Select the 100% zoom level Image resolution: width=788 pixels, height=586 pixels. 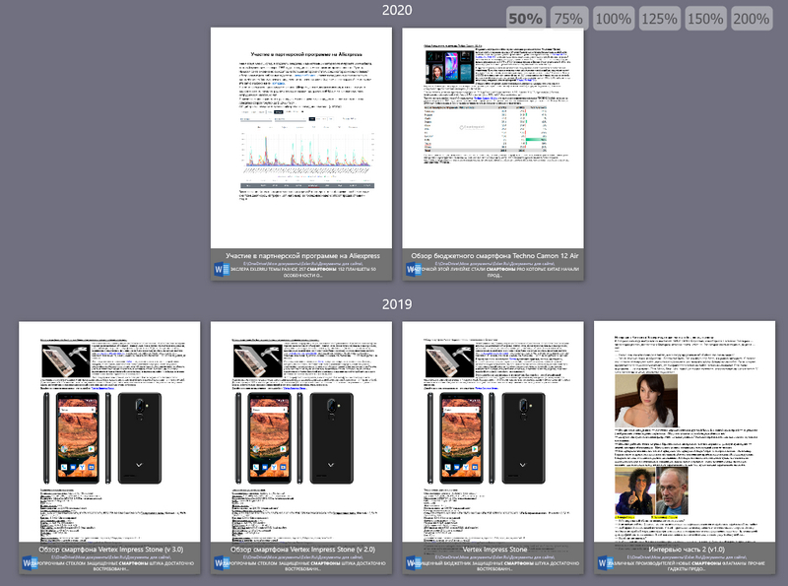pyautogui.click(x=614, y=18)
